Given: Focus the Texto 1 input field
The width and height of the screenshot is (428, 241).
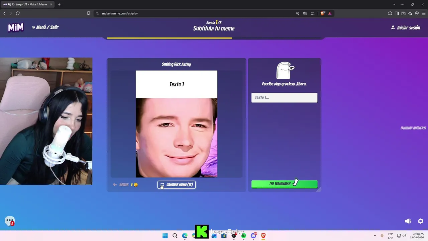Looking at the screenshot, I should [284, 97].
